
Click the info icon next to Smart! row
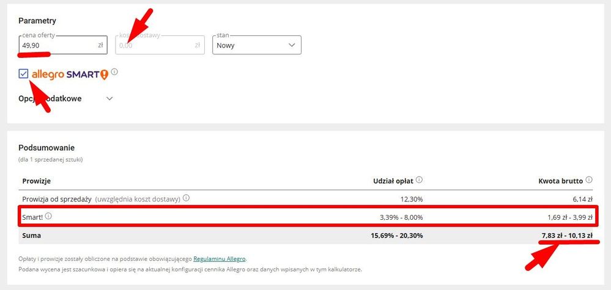pyautogui.click(x=48, y=216)
